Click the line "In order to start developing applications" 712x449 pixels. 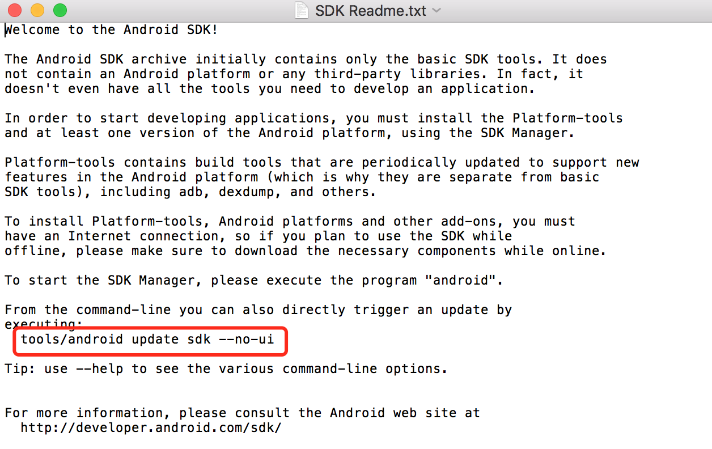[314, 118]
